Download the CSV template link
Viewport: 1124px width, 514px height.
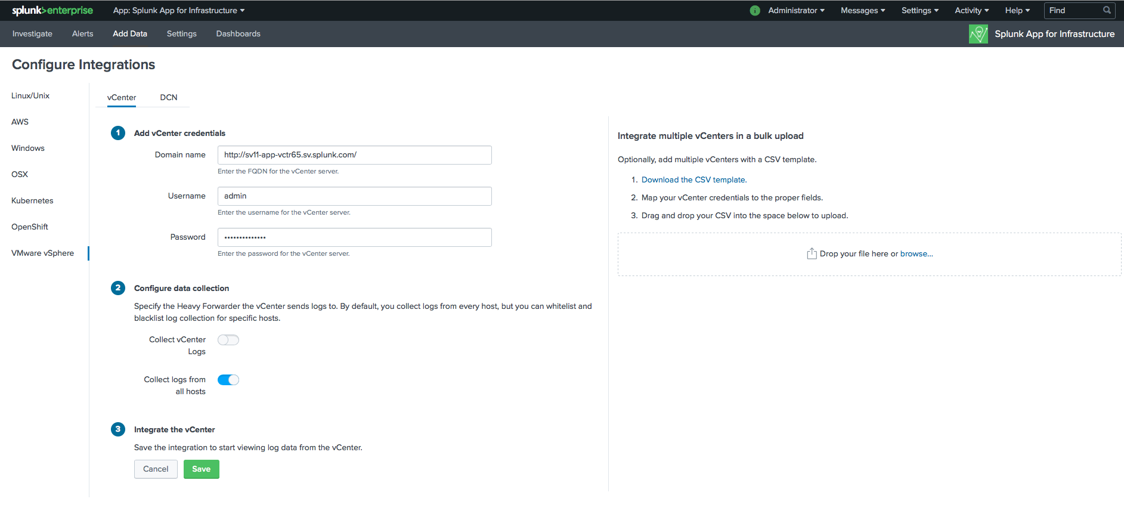coord(694,179)
